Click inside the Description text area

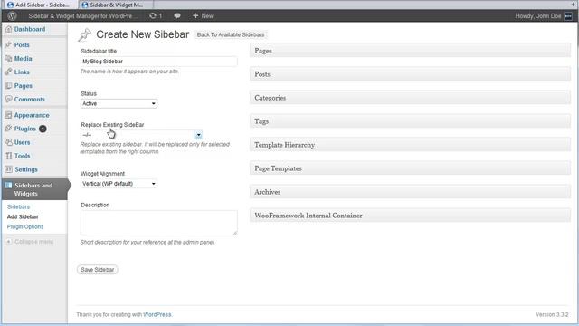[159, 223]
